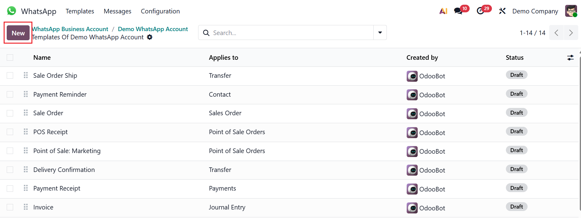Open the WhatsApp Business Account breadcrumb link
Screen dimensions: 581x218
(70, 29)
